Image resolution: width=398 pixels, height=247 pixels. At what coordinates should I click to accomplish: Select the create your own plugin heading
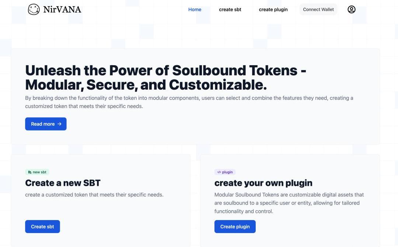pyautogui.click(x=263, y=183)
